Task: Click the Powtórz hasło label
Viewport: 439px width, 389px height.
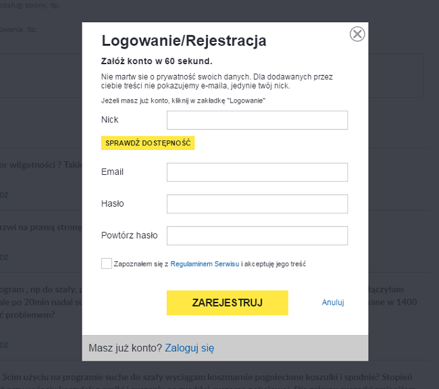Action: point(129,235)
